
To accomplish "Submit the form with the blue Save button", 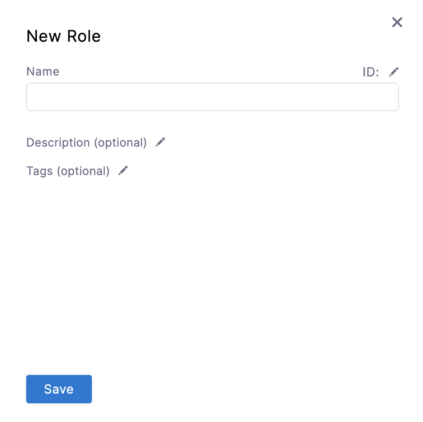I will pyautogui.click(x=59, y=389).
